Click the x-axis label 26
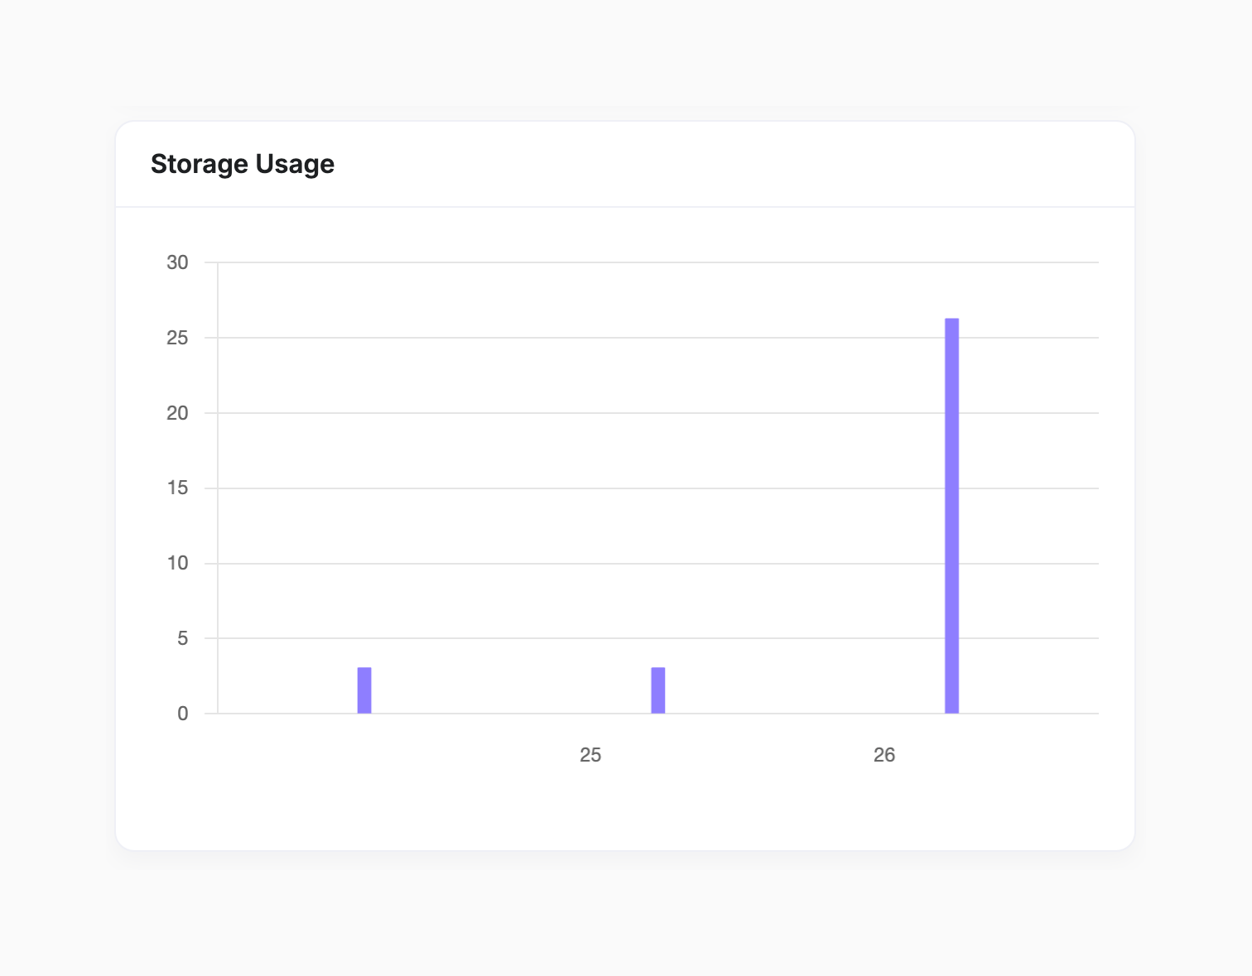Screen dimensions: 1252x976 click(884, 755)
